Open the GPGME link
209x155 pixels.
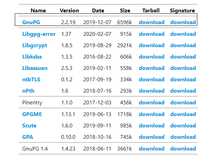click(x=31, y=114)
